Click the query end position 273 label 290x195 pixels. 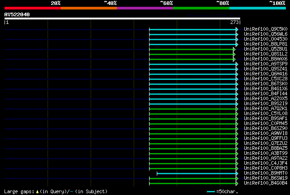(x=234, y=22)
